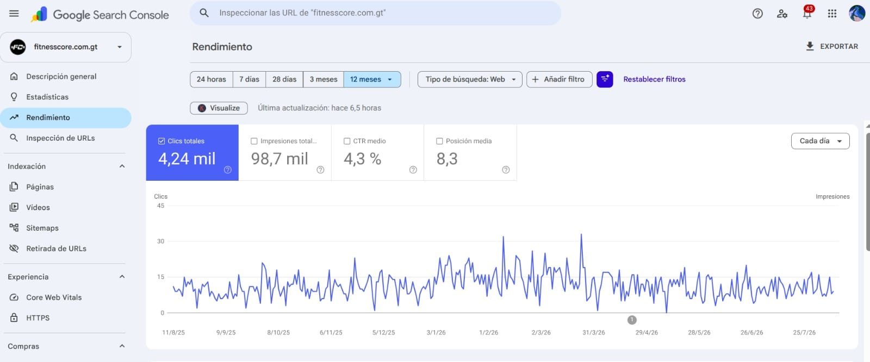Image resolution: width=870 pixels, height=362 pixels.
Task: Click the 4,24 mil clicks value
Action: pos(187,158)
